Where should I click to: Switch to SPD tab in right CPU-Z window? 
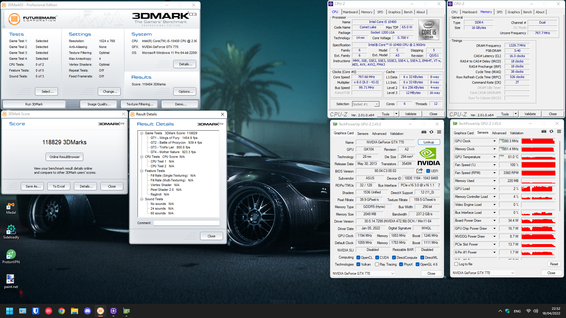tap(499, 12)
